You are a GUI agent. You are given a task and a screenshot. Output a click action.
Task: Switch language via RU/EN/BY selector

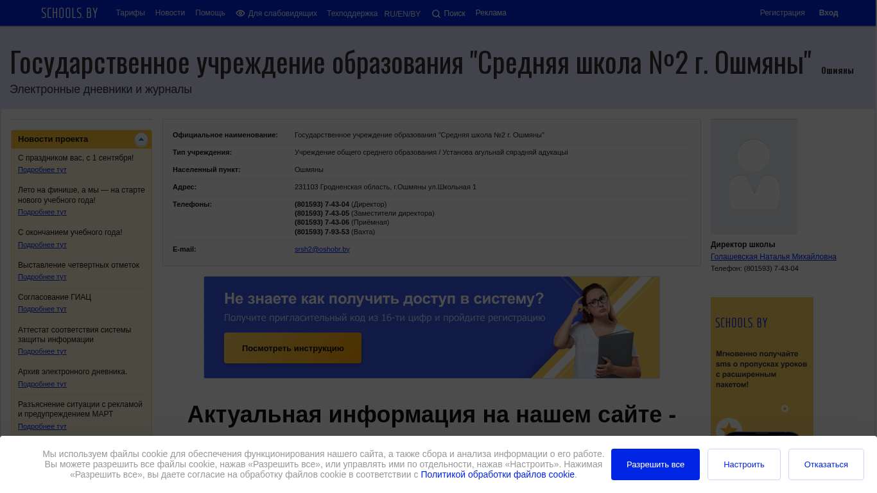click(x=403, y=14)
